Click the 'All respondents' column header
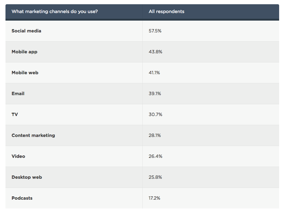Screen dimensions: 284x213 166,12
